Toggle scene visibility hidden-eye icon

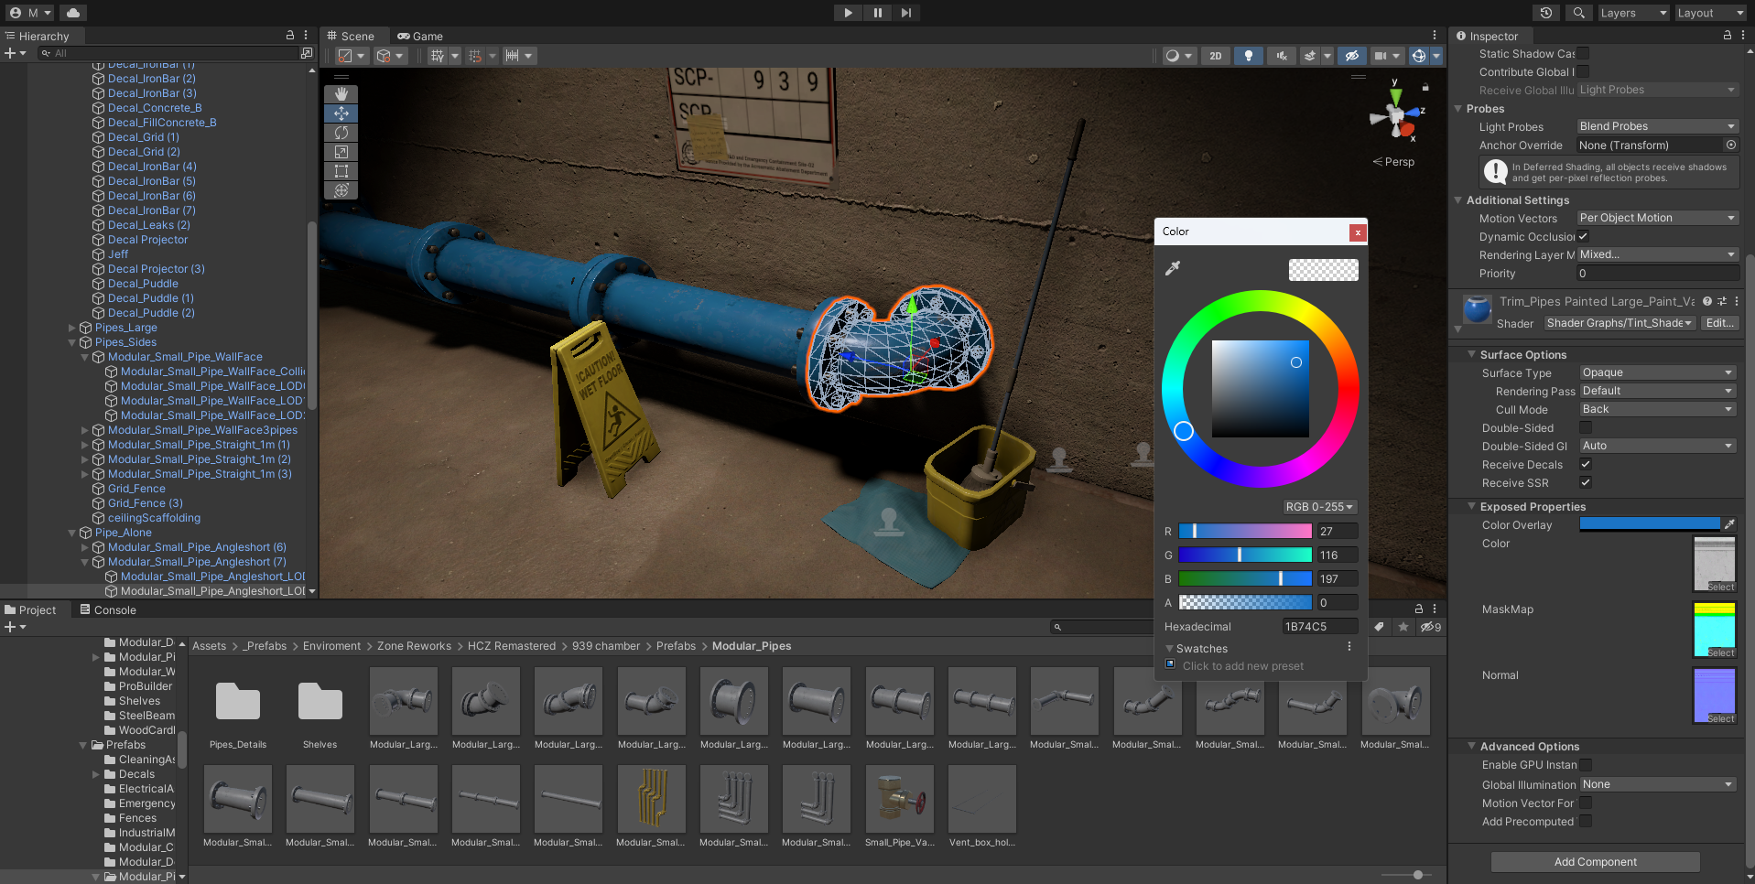point(1351,56)
